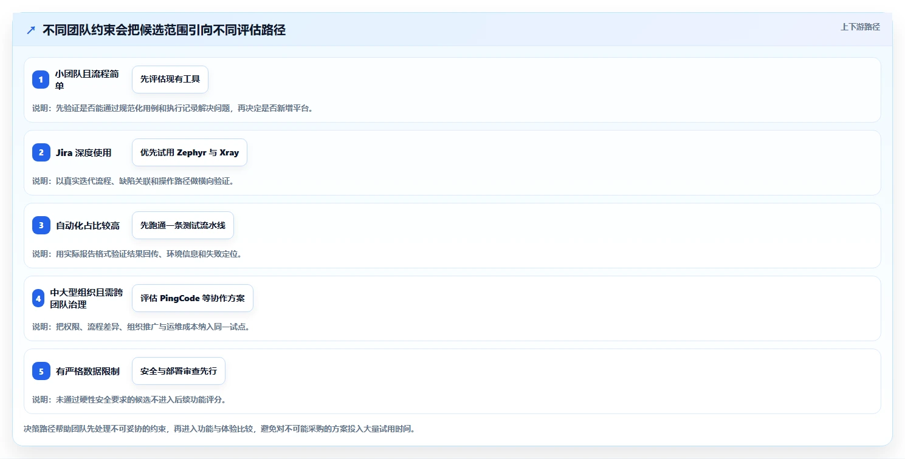Click the step number 5 badge
Screen dimensions: 905x459
41,371
